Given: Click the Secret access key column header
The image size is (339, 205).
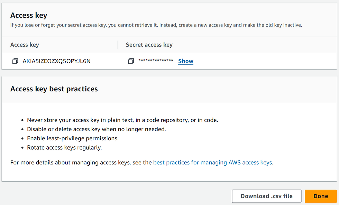Looking at the screenshot, I should (149, 45).
